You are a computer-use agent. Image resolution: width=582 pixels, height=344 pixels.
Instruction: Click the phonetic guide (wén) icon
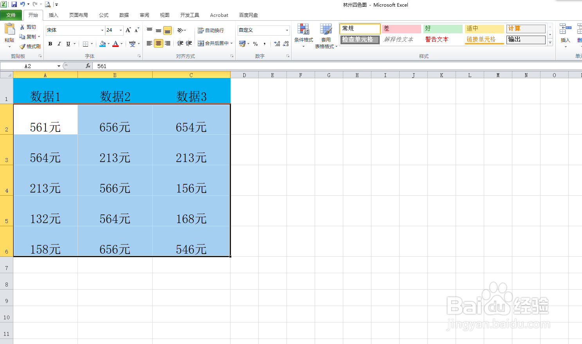[132, 44]
